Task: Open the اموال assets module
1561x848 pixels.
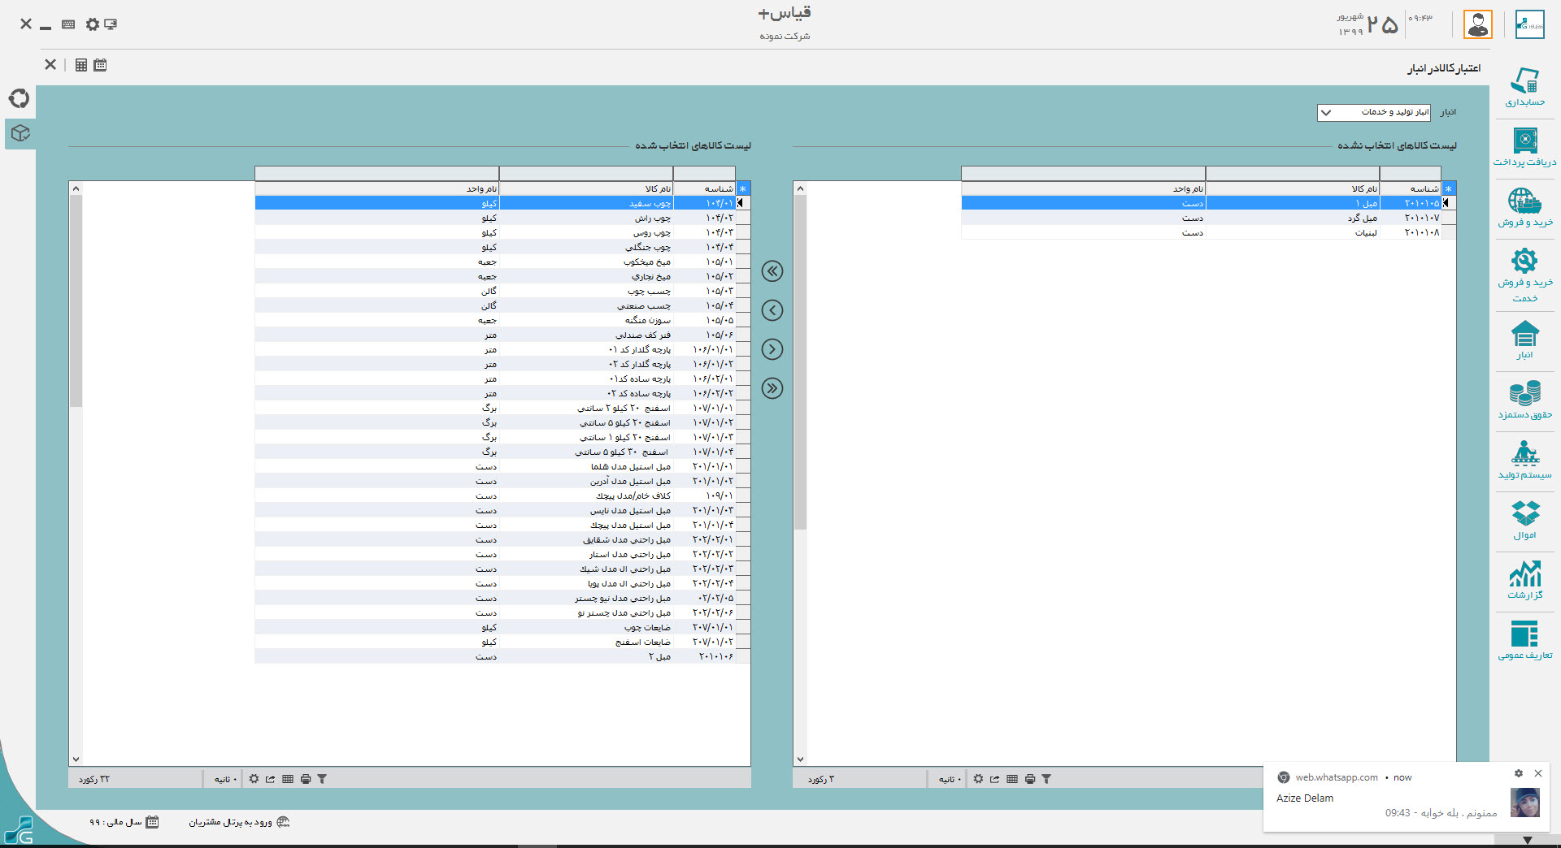Action: pos(1524,520)
